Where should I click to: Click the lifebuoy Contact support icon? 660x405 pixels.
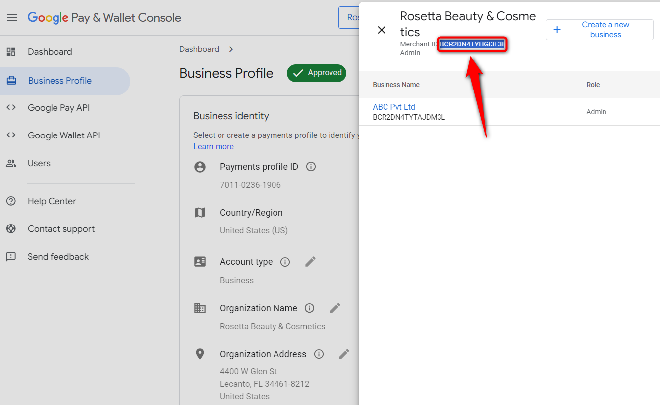pos(11,229)
